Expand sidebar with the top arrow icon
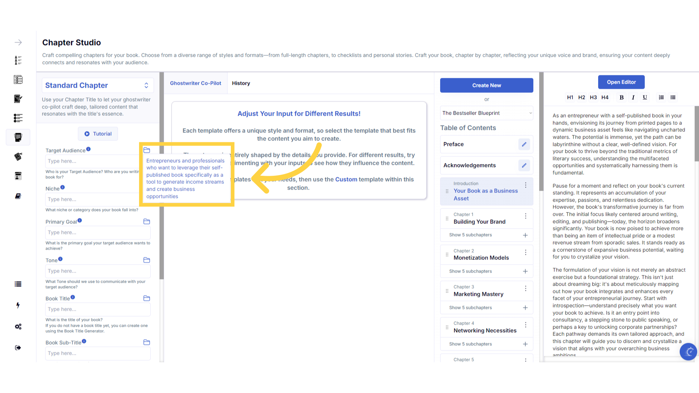The width and height of the screenshot is (699, 393). tap(18, 43)
